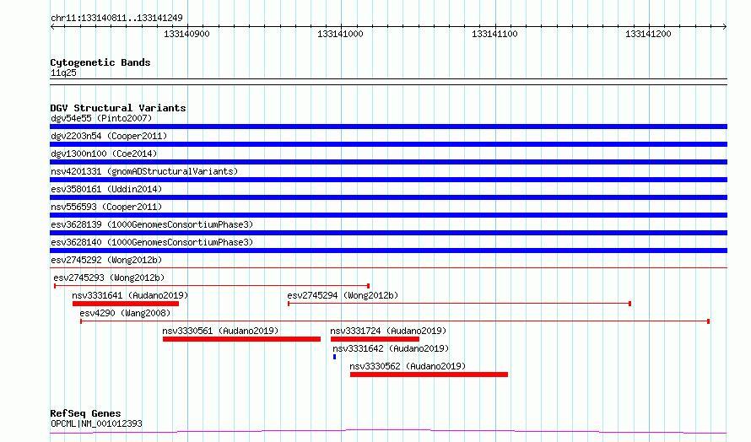Open nsv4201331 gnomADStructuralVariants entry
This screenshot has height=442, width=751.
tap(144, 171)
